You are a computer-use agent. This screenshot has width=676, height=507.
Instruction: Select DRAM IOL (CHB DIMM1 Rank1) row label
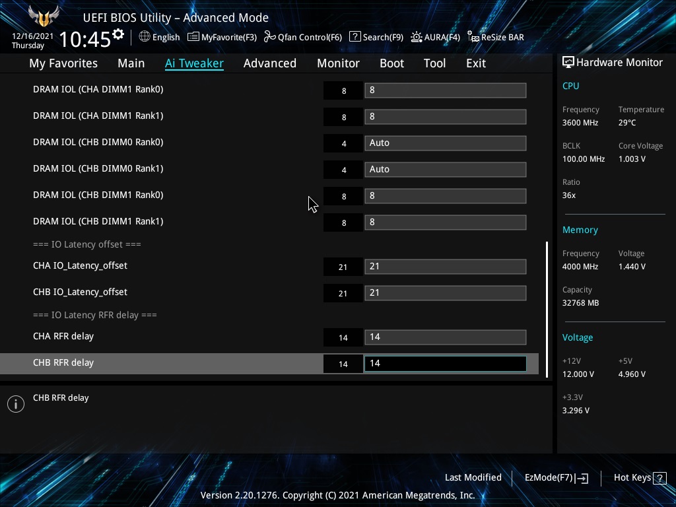(98, 221)
